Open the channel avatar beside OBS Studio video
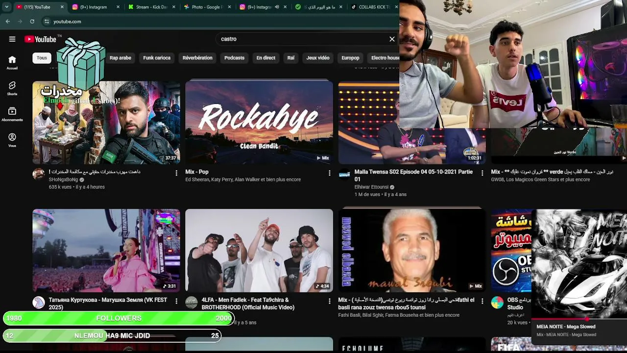Image resolution: width=627 pixels, height=353 pixels. coord(497,302)
